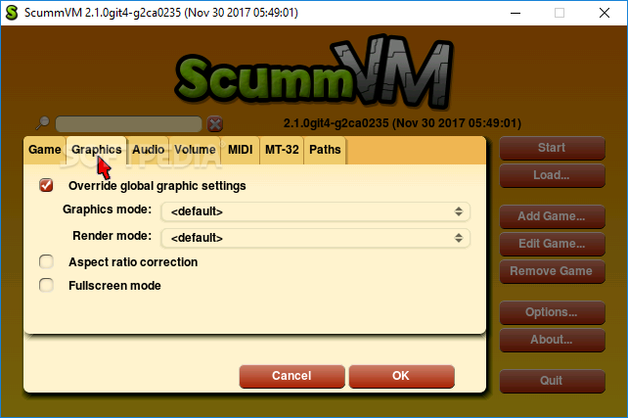
Task: Click the magnifying glass search icon
Action: coord(42,122)
